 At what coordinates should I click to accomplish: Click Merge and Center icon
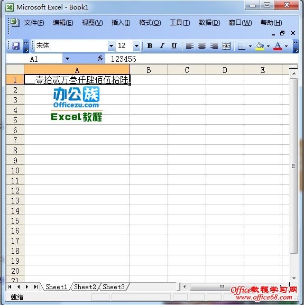click(x=226, y=46)
